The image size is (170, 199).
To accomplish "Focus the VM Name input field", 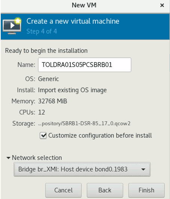I will (x=85, y=65).
